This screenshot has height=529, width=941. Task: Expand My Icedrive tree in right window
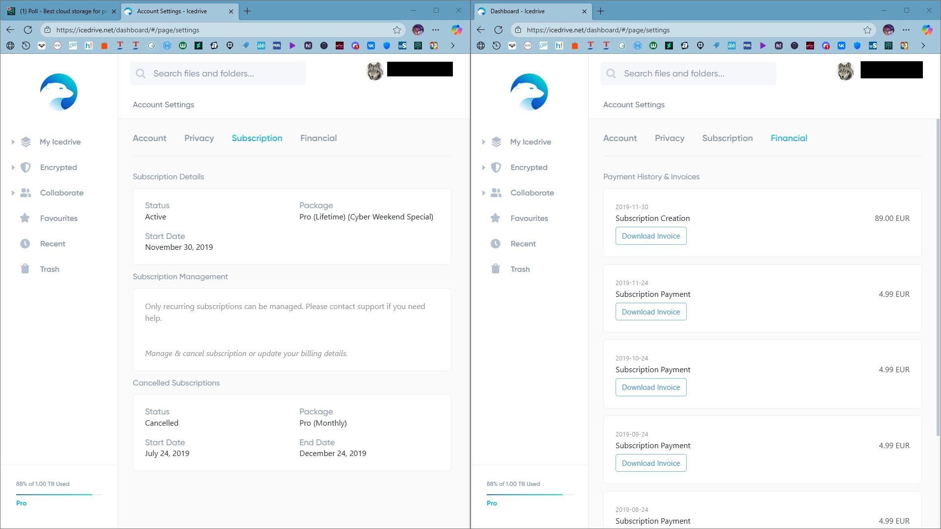pos(483,142)
